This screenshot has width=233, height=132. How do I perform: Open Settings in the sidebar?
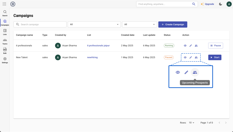point(5,60)
